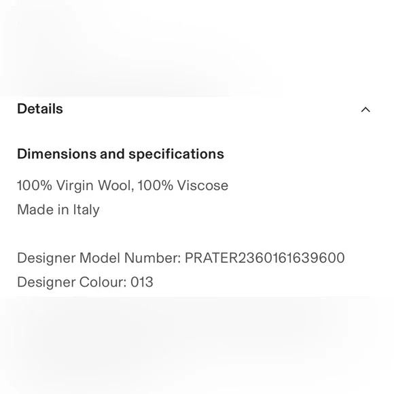This screenshot has height=394, width=394.
Task: Click the Designer Colour label
Action: 72,282
